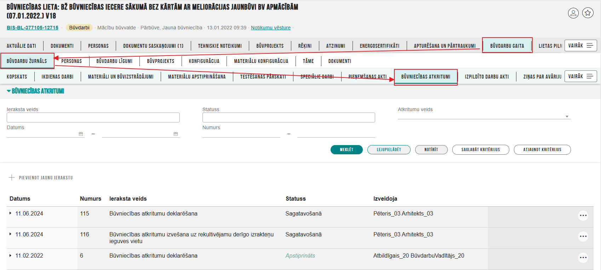601x270 pixels.
Task: Select the Būvdarbu žurnāls subtab
Action: coord(27,61)
